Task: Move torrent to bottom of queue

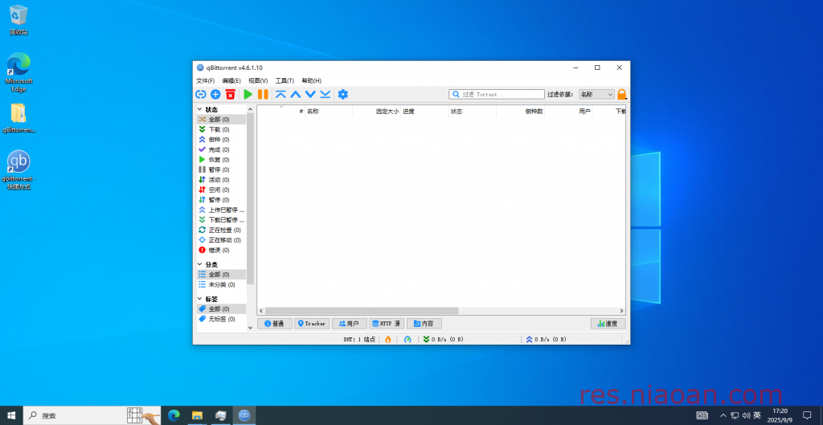Action: 326,95
